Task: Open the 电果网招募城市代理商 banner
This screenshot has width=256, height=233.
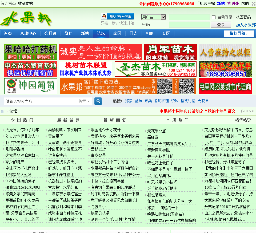Action: 225,86
